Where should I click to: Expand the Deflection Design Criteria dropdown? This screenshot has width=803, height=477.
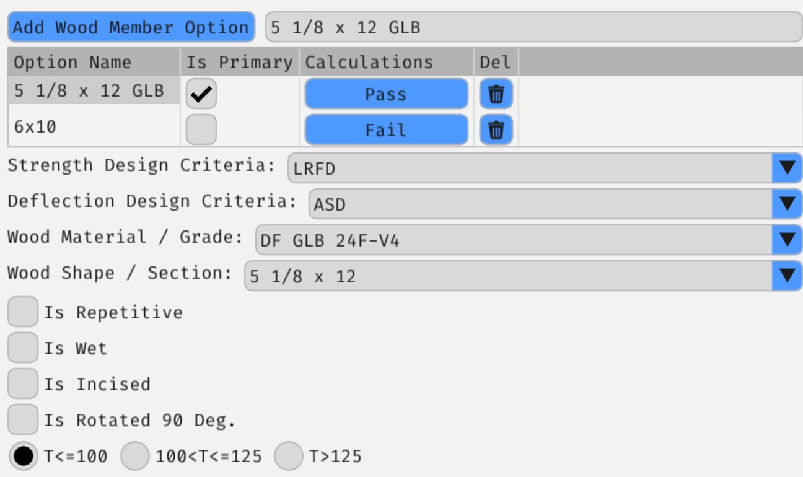785,201
